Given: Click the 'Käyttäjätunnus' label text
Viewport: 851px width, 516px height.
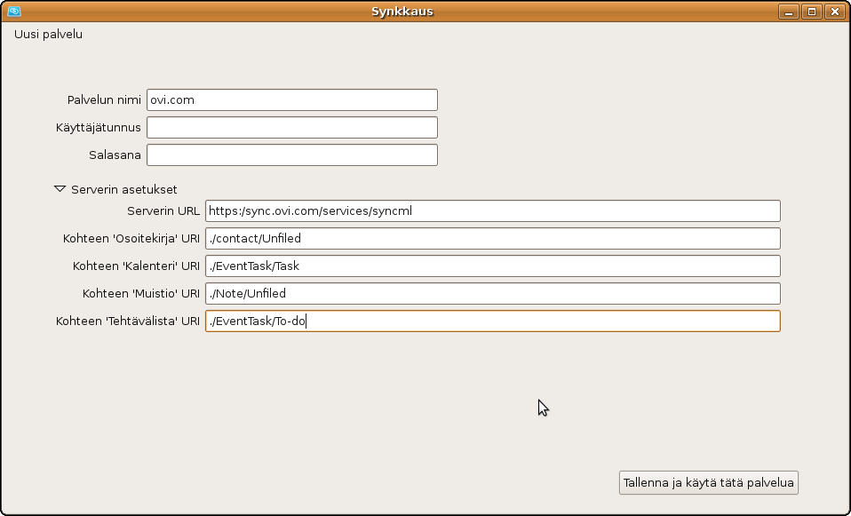Looking at the screenshot, I should coord(99,127).
